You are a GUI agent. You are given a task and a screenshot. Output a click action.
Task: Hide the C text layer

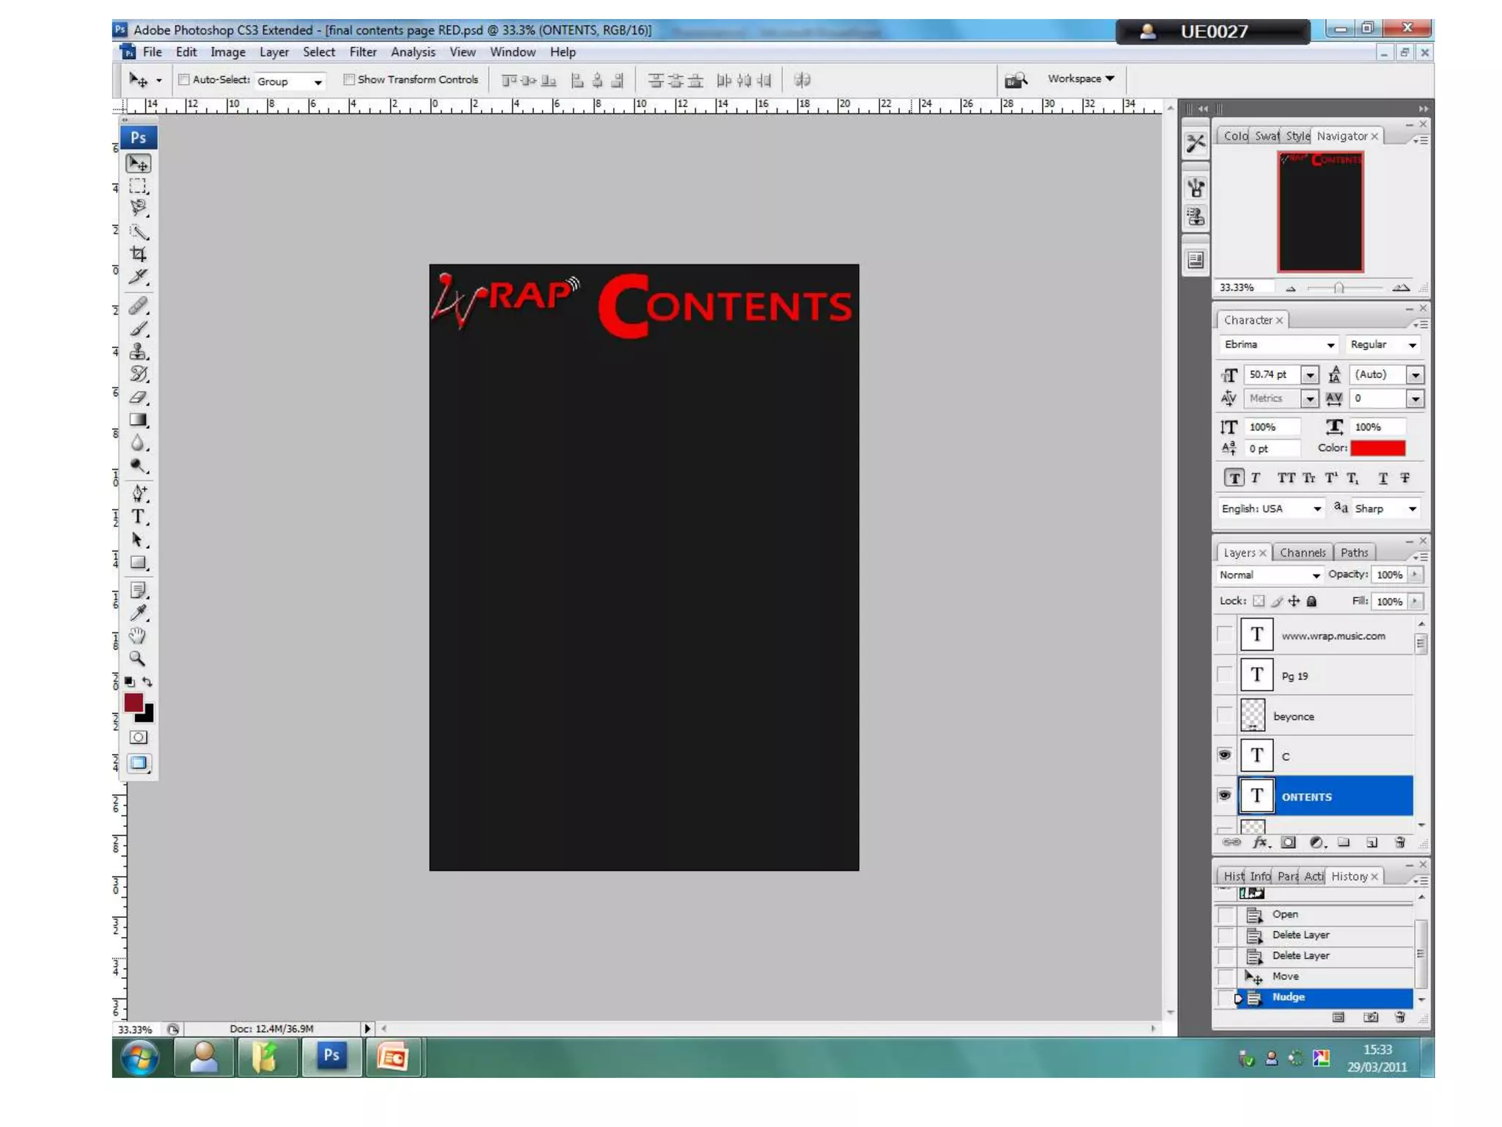click(x=1224, y=755)
